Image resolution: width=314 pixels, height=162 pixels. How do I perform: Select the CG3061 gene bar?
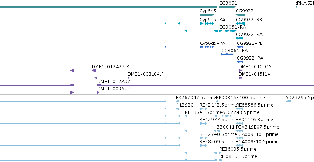tap(228, 7)
